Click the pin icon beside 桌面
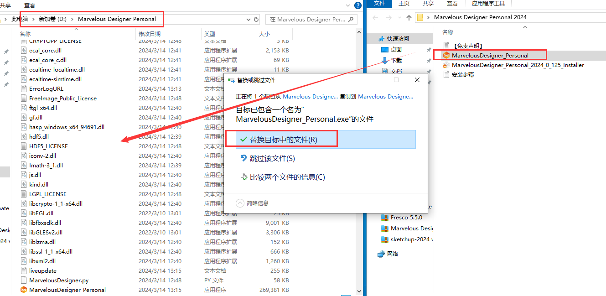The height and width of the screenshot is (296, 606). point(429,50)
